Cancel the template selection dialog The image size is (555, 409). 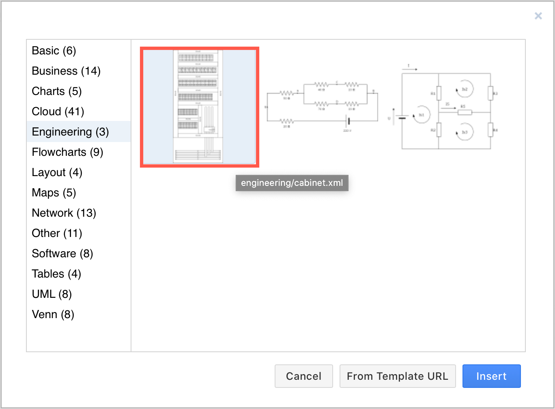click(303, 376)
